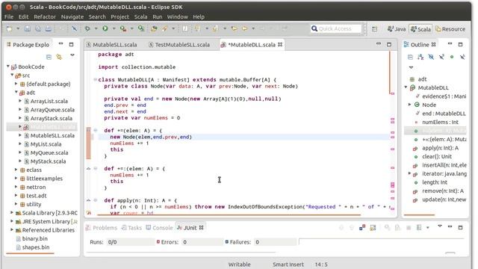Click the New file toolbar icon
This screenshot has width=478, height=269.
[10, 28]
